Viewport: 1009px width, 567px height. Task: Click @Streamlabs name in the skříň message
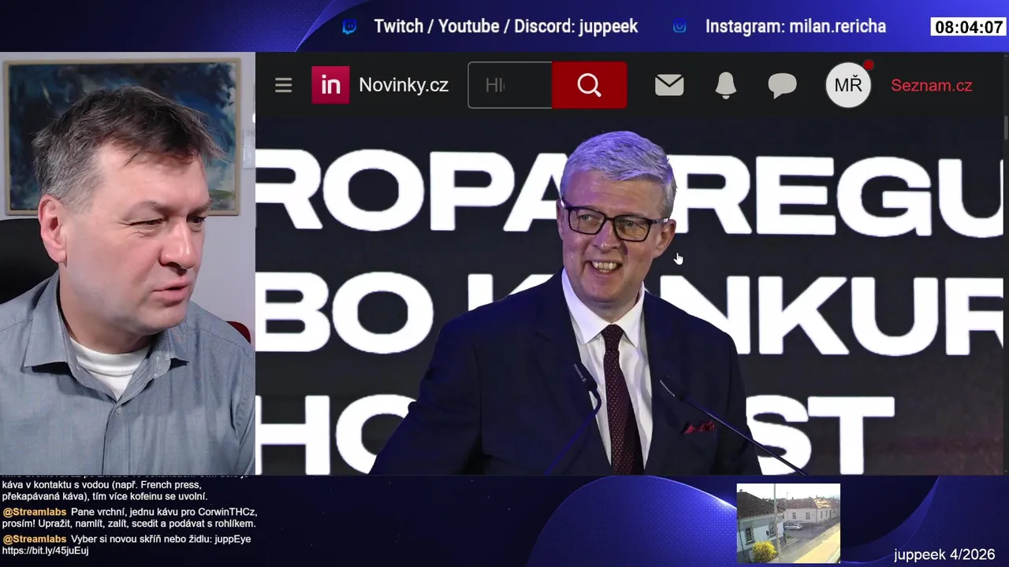35,539
